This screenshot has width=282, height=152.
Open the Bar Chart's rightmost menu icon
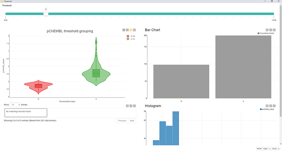point(274,30)
